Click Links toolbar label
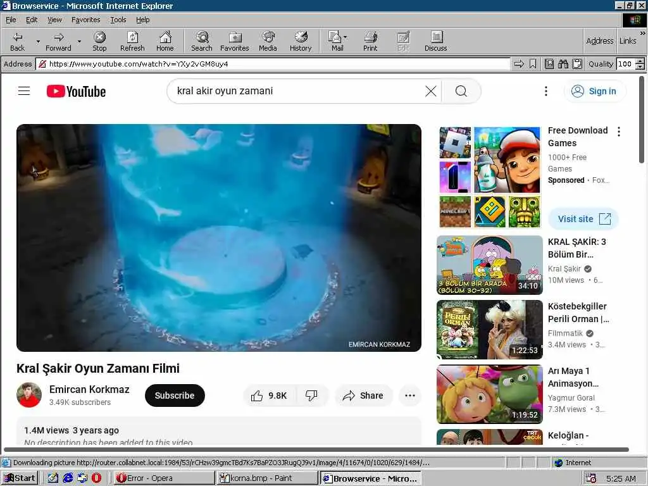 [x=628, y=41]
